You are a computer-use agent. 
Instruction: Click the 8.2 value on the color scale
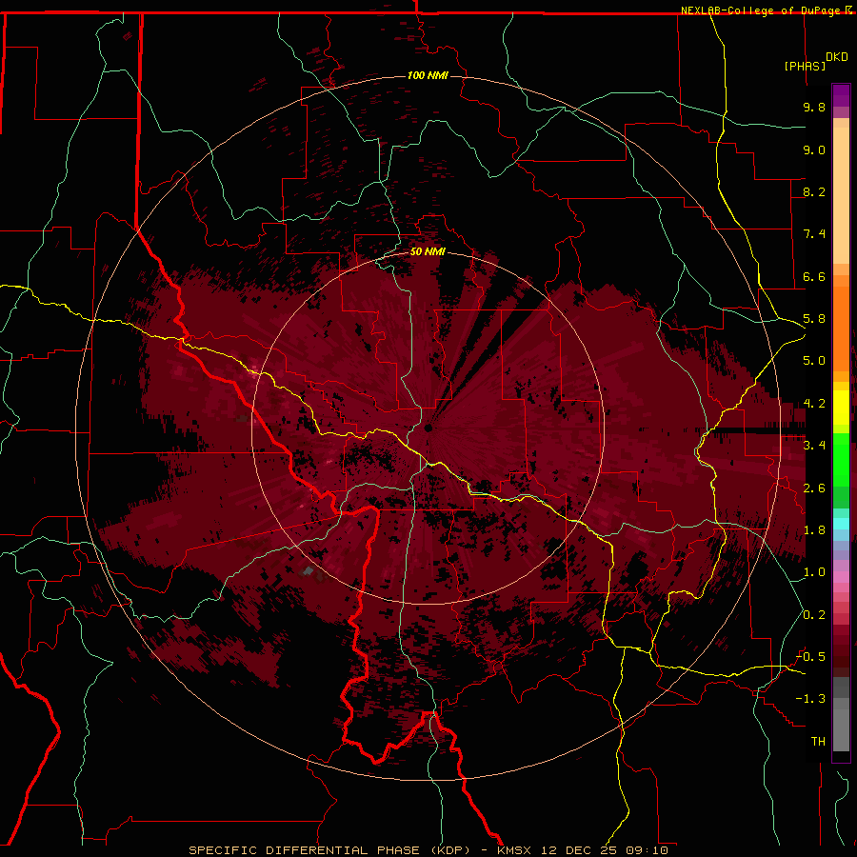(814, 191)
